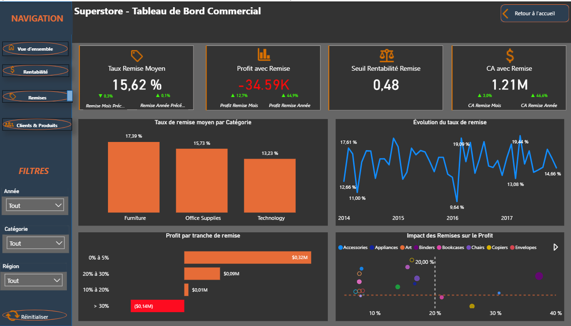This screenshot has width=571, height=326.
Task: Click the balance scale icon on Seuil Rentabilité card
Action: [387, 55]
